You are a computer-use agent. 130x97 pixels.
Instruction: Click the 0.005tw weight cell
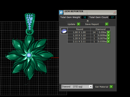click(102, 35)
